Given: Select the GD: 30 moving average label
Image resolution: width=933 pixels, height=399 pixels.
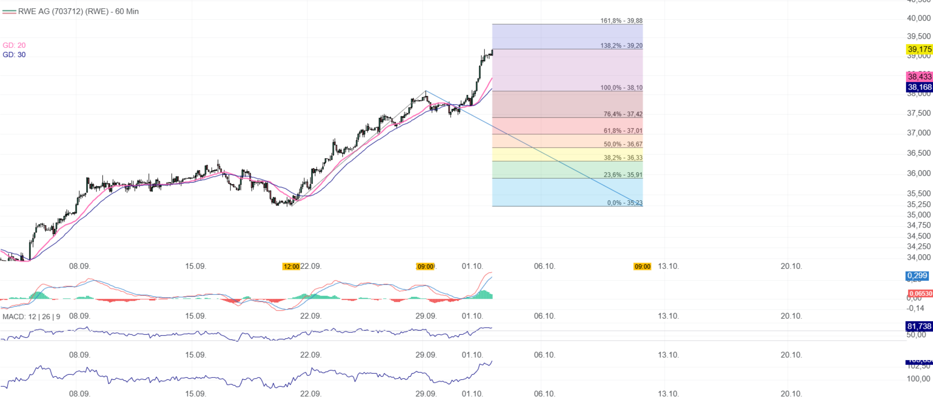Looking at the screenshot, I should tap(14, 55).
